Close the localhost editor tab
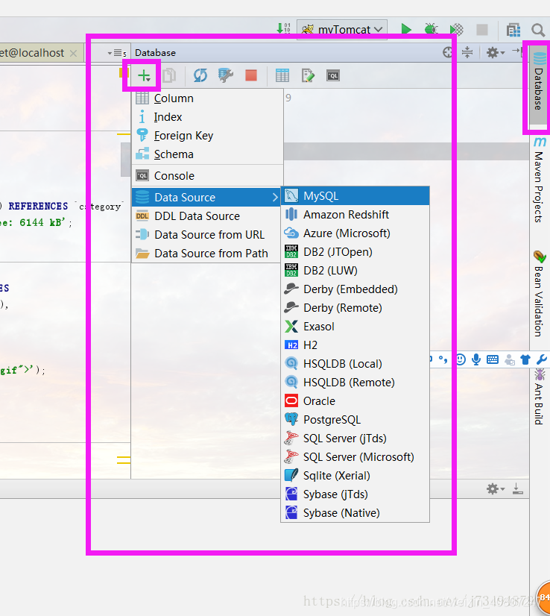The height and width of the screenshot is (616, 550). [x=74, y=53]
